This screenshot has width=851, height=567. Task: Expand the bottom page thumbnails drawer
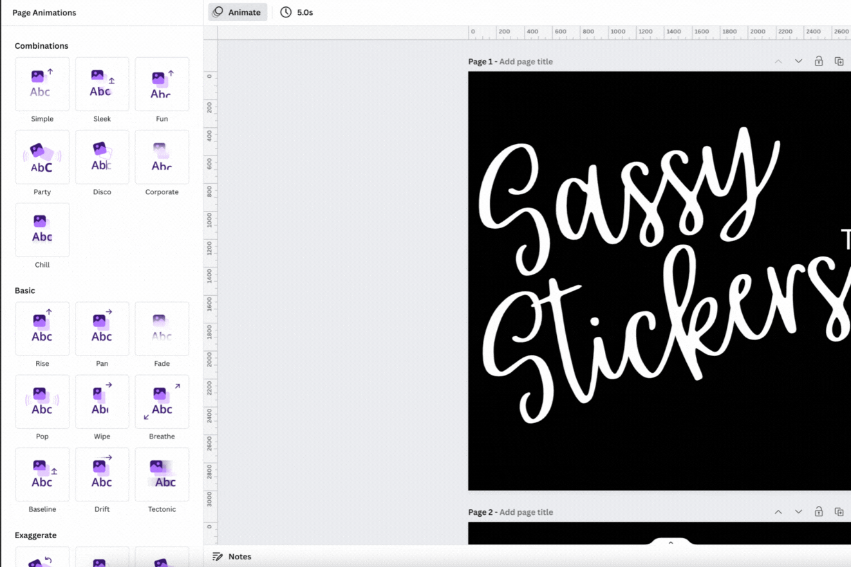coord(670,543)
